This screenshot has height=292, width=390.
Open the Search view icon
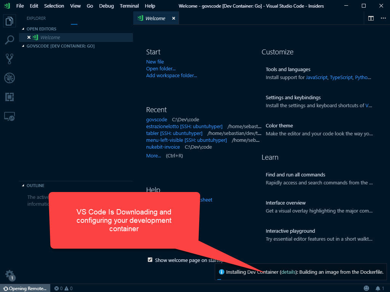[x=9, y=40]
